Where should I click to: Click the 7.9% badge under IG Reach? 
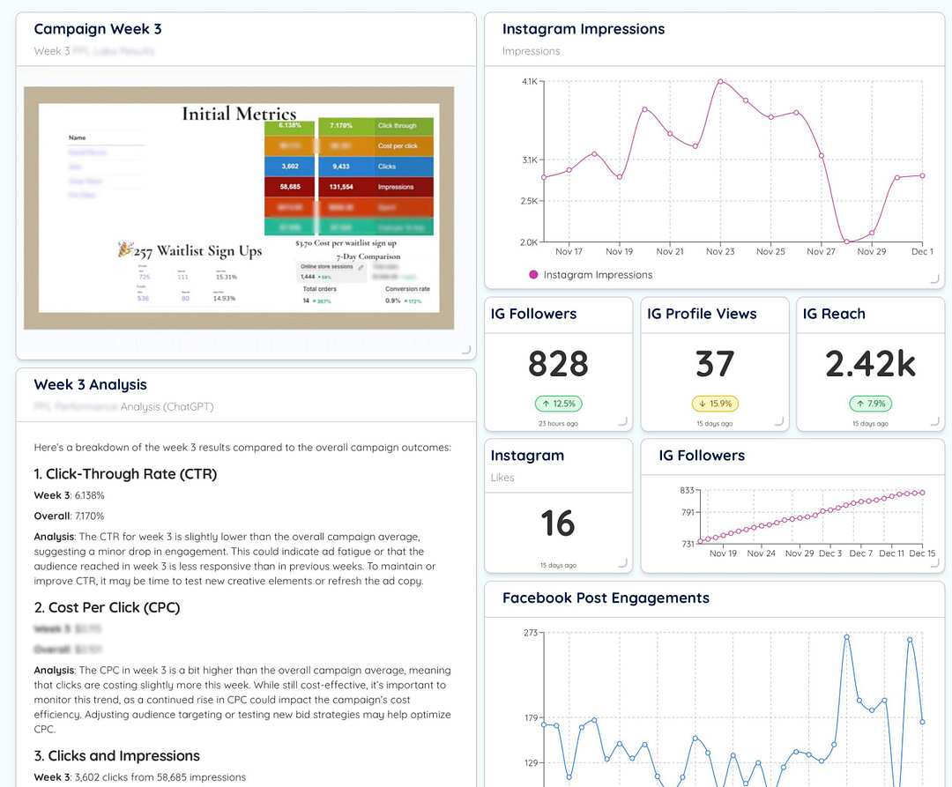[x=870, y=404]
